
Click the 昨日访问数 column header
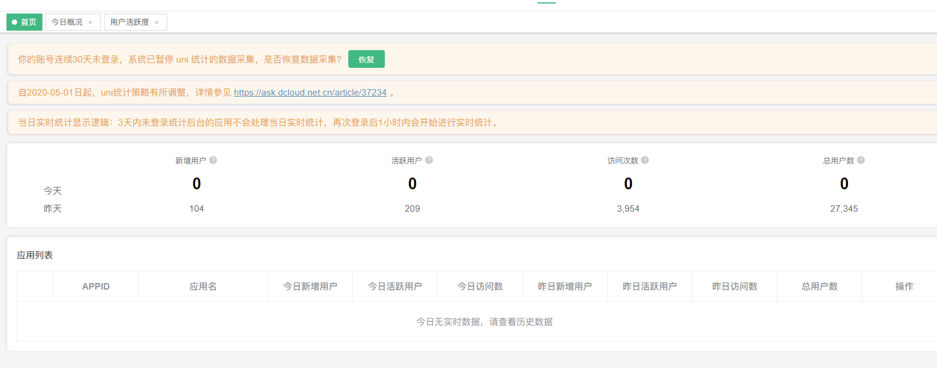734,287
